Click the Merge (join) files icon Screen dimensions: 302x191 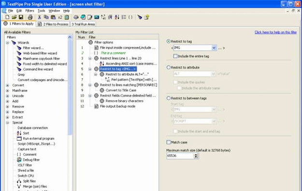click(x=19, y=186)
